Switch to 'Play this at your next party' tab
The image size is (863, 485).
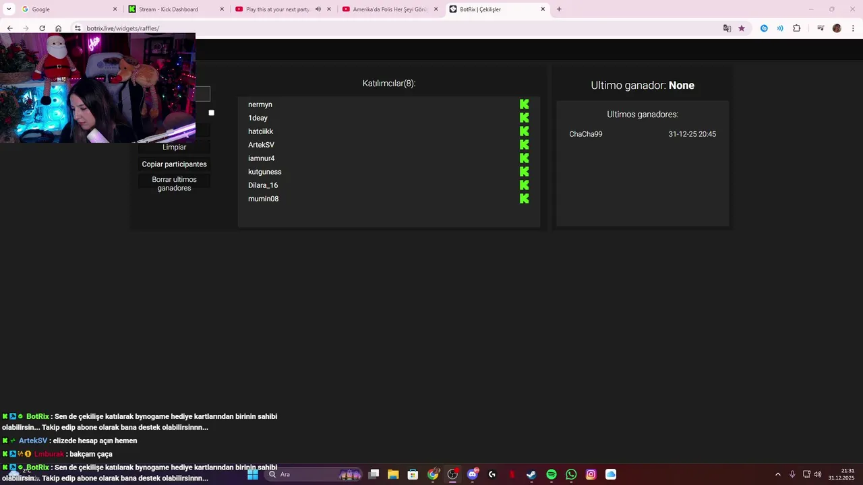[x=283, y=9]
